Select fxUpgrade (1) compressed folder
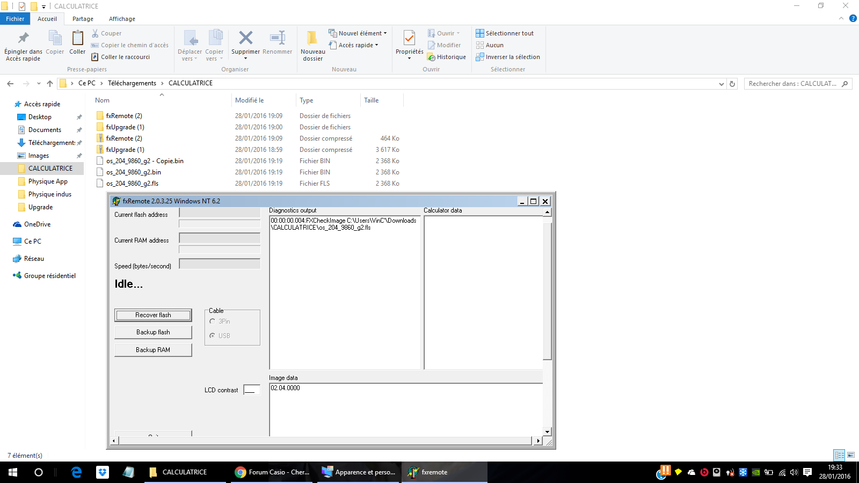This screenshot has width=859, height=483. click(x=125, y=150)
